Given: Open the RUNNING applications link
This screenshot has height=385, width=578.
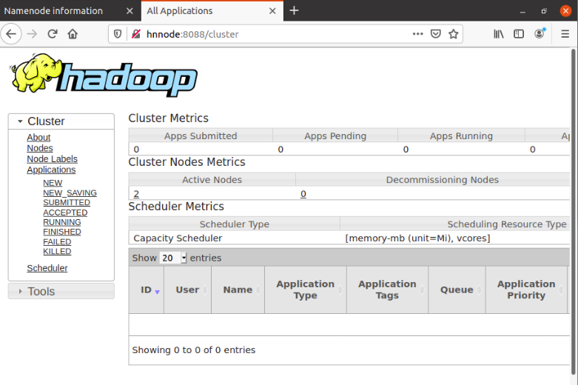Looking at the screenshot, I should pos(62,222).
